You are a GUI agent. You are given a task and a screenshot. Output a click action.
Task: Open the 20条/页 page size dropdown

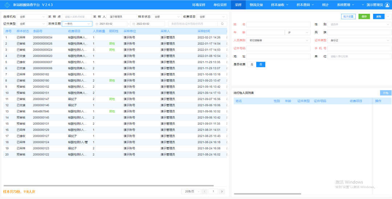click(x=191, y=191)
